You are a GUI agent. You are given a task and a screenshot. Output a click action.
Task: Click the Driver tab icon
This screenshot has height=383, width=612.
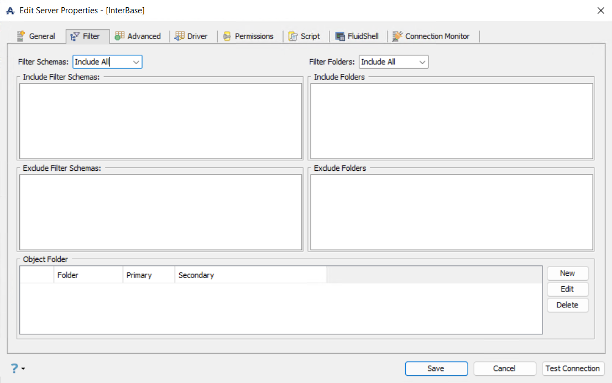coord(180,36)
